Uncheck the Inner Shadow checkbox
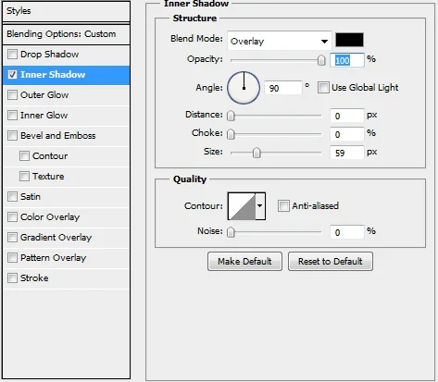Screen dimensions: 438x382 pyautogui.click(x=12, y=75)
